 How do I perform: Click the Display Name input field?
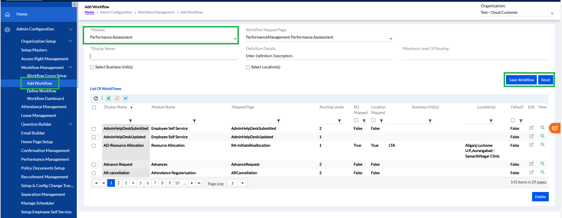(x=163, y=56)
